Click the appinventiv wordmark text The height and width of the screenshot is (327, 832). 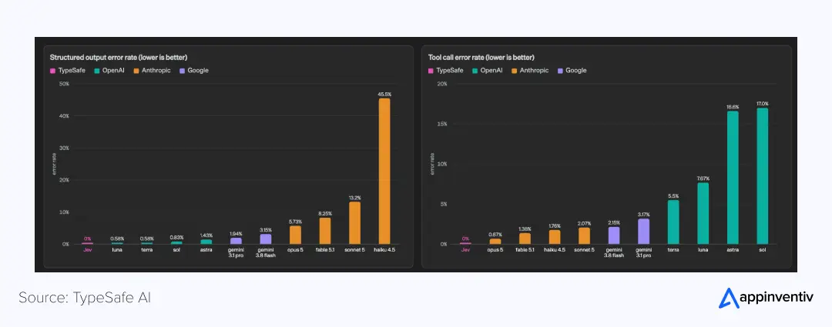(777, 299)
